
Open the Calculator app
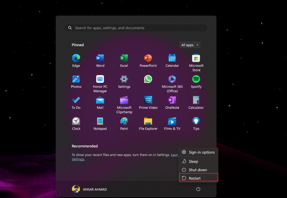[x=196, y=100]
